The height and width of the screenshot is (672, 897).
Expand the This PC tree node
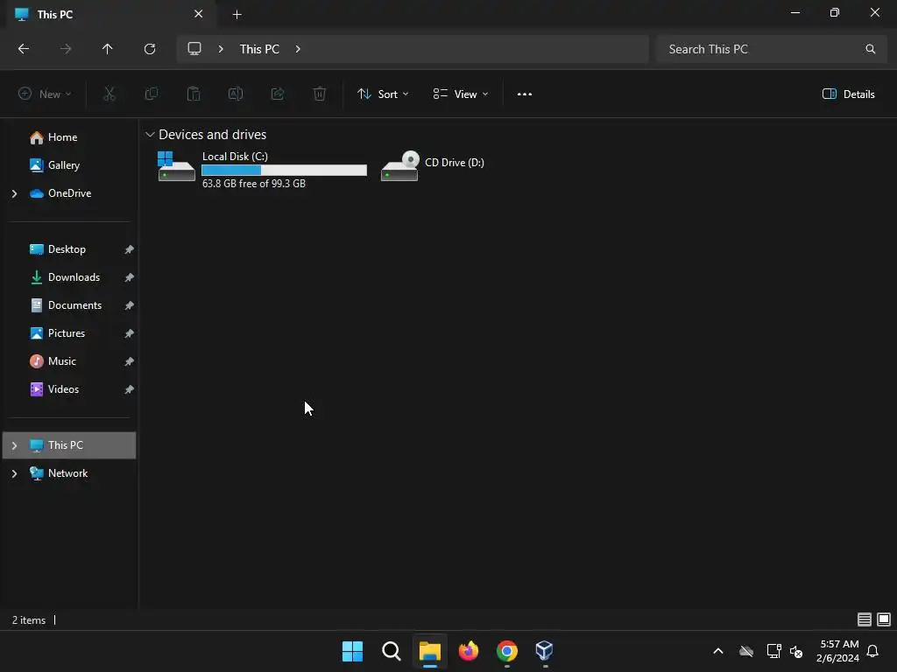(x=14, y=445)
